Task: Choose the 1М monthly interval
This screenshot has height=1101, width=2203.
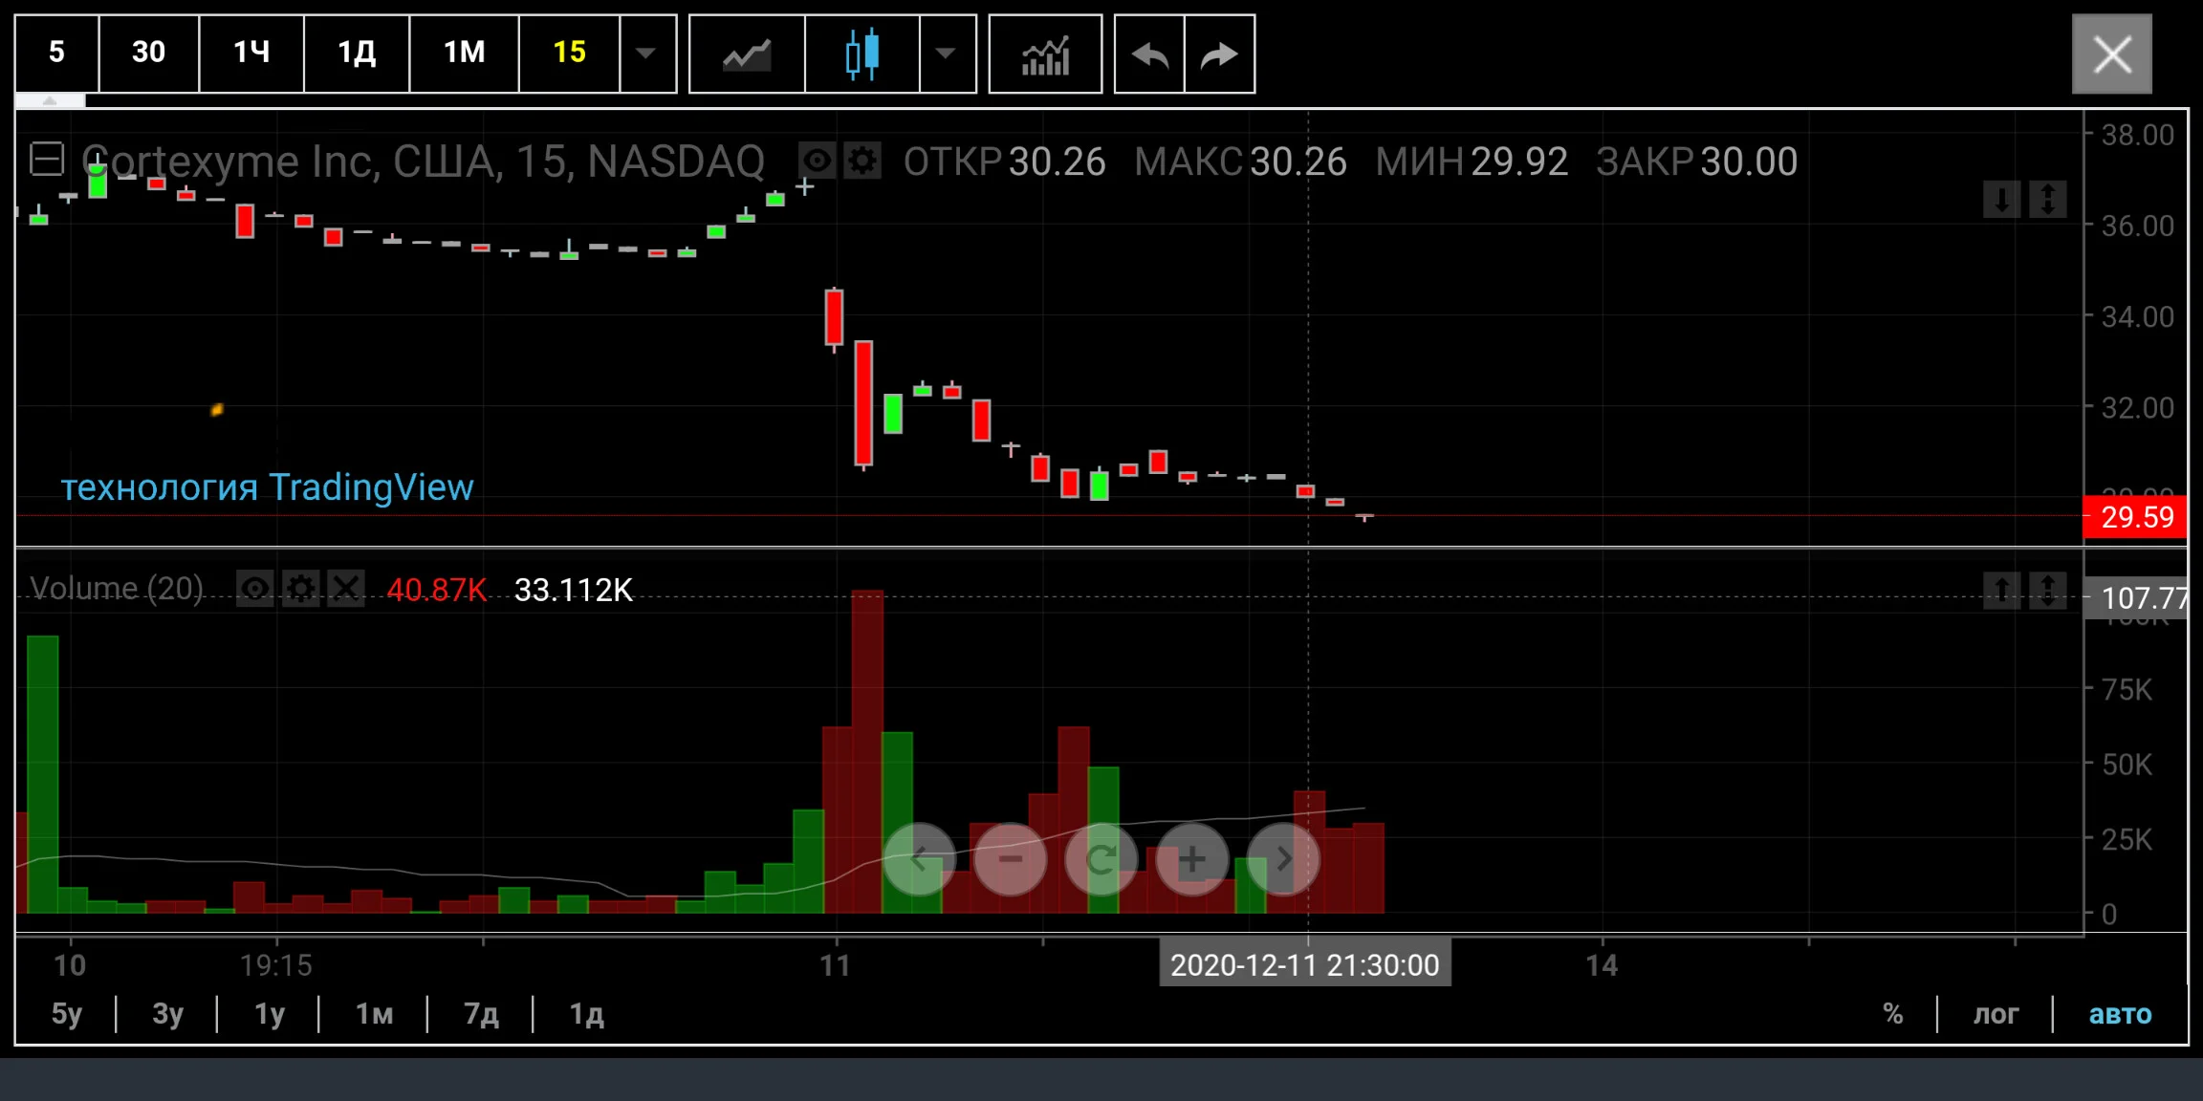Action: pyautogui.click(x=464, y=53)
